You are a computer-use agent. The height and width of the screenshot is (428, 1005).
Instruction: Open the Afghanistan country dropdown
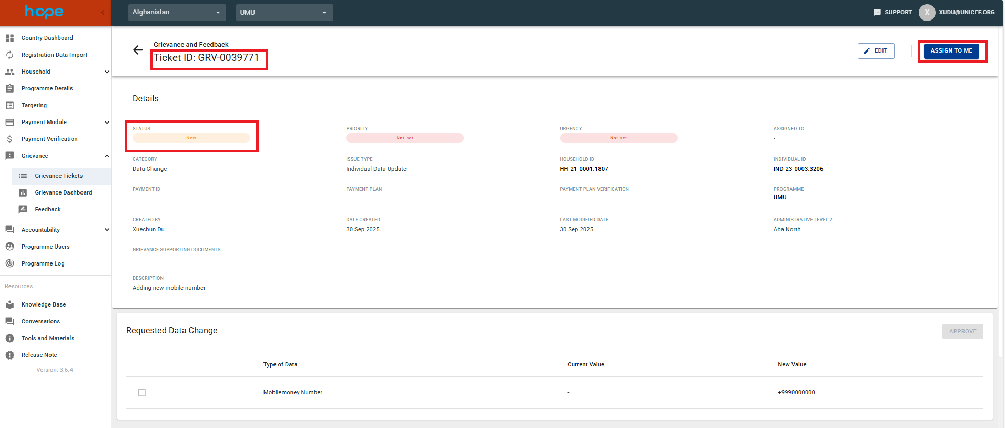tap(177, 12)
